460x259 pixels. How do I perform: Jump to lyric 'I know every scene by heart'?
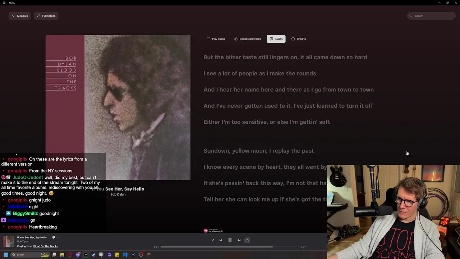[x=265, y=167]
